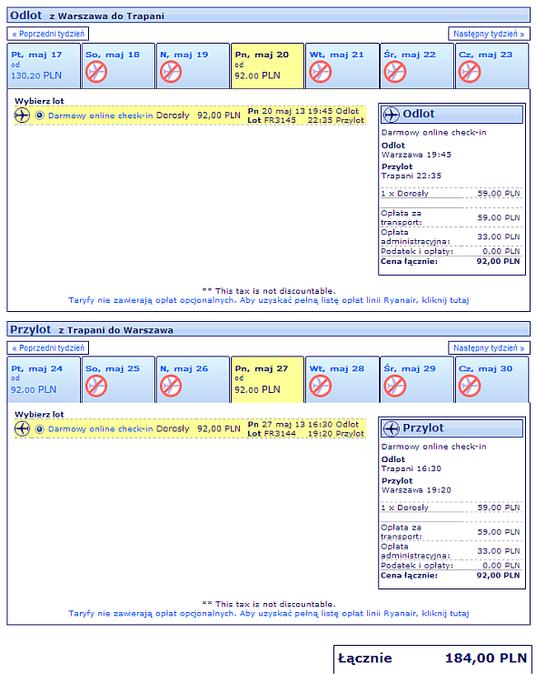Open So, maj 18 date tab
Image resolution: width=536 pixels, height=674 pixels.
pos(118,65)
